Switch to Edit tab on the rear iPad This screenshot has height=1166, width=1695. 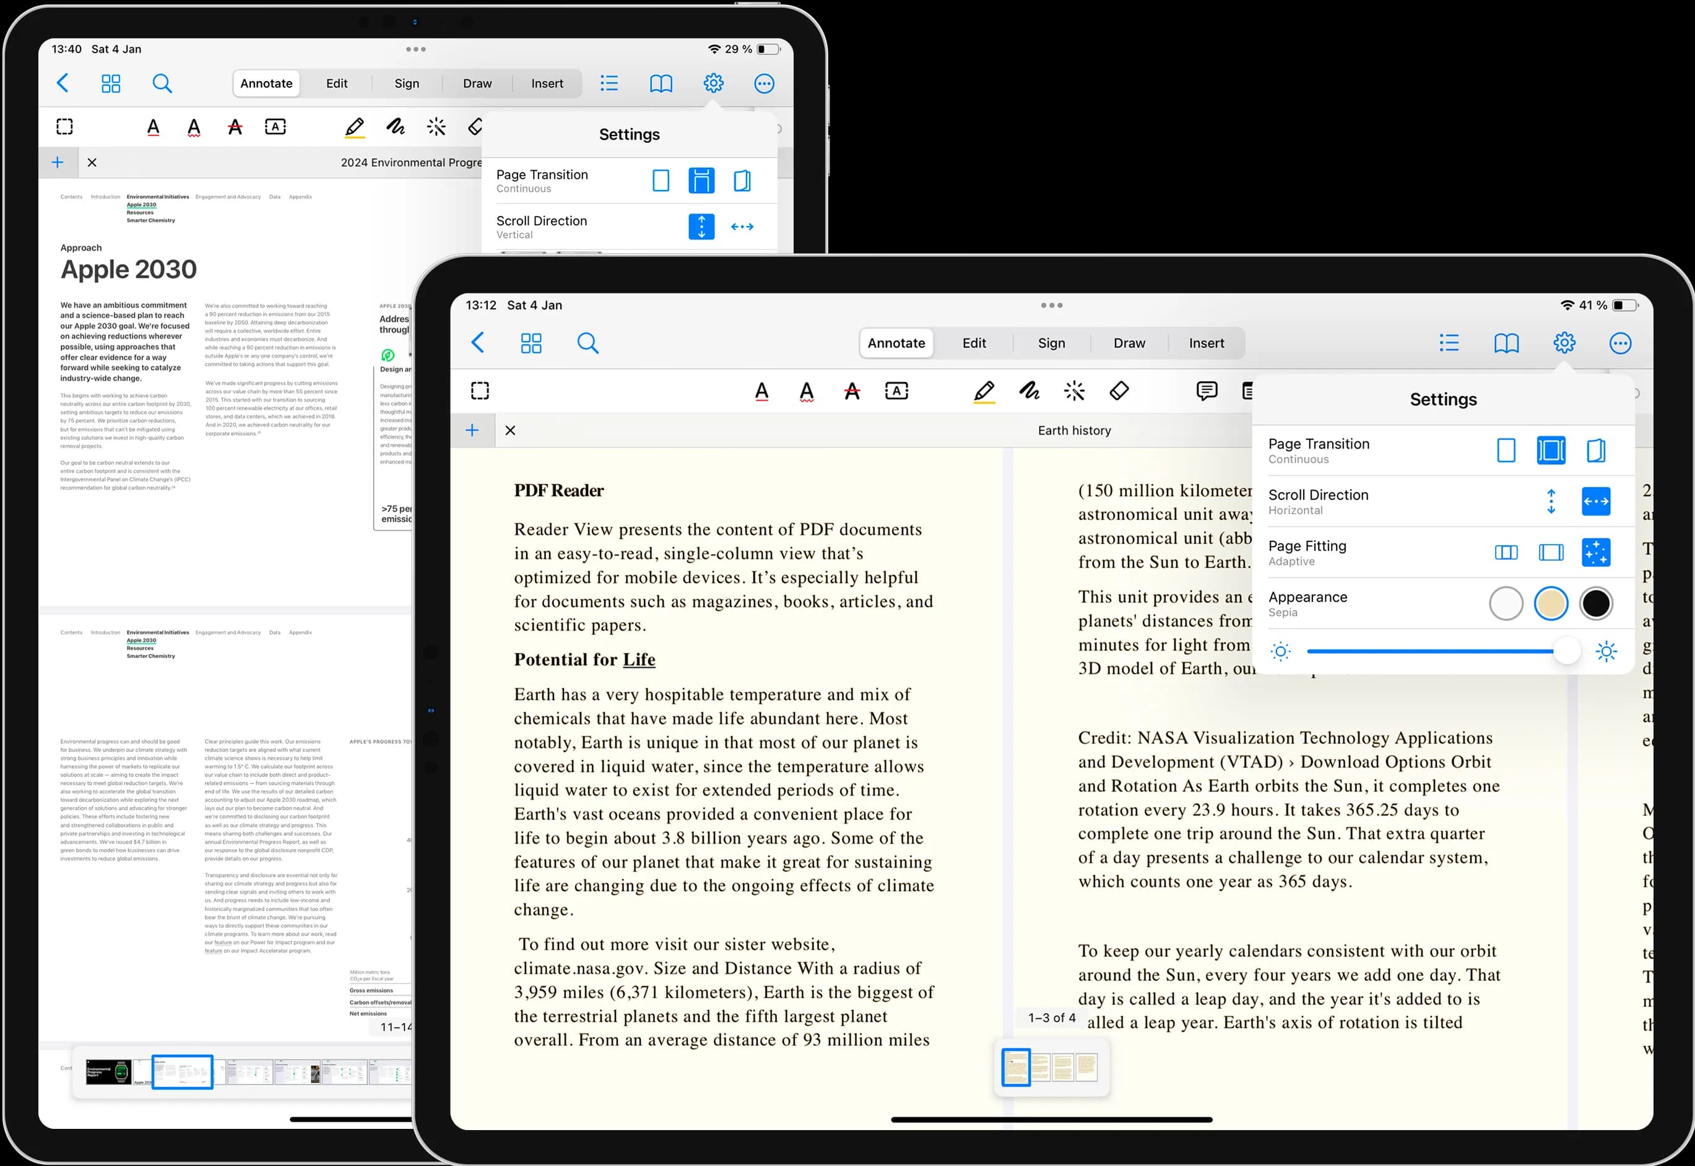[x=337, y=84]
